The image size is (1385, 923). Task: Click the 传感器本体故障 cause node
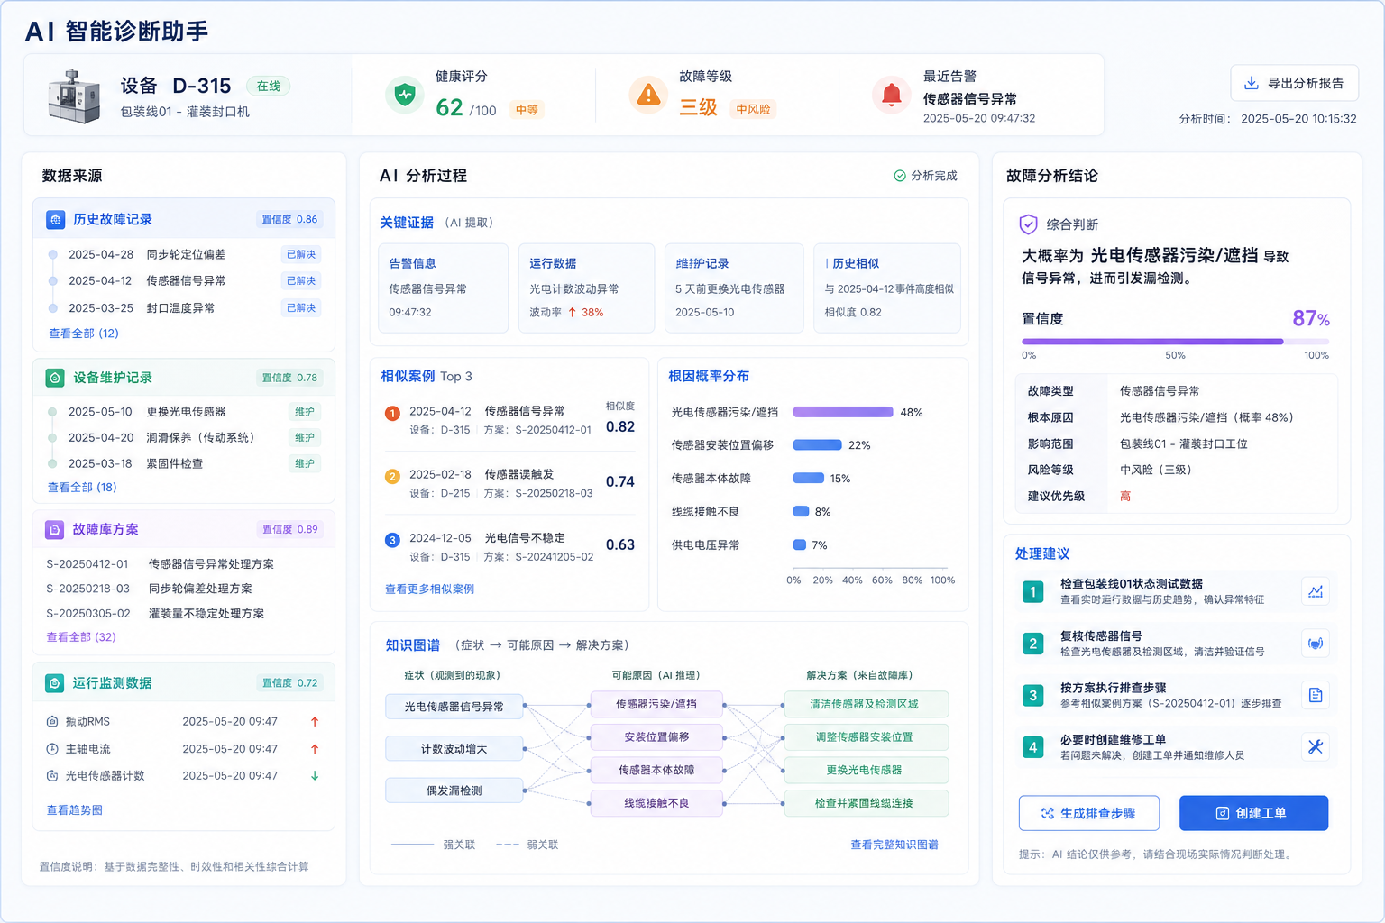[656, 770]
